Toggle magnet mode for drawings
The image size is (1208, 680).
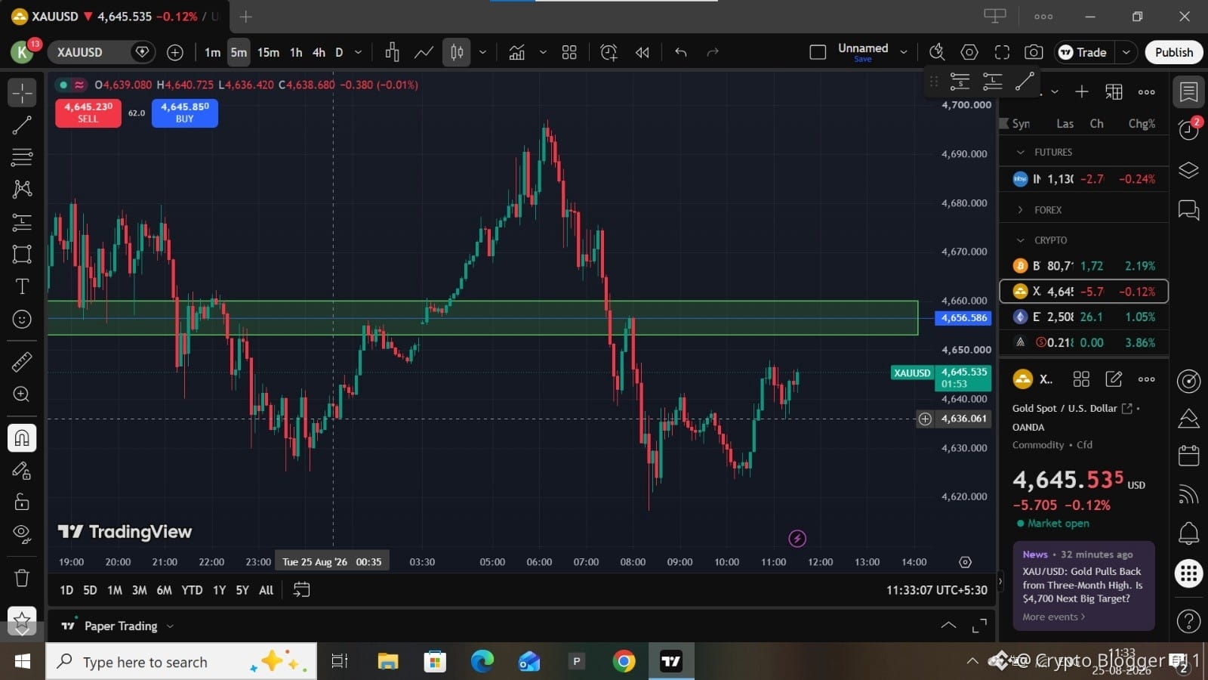click(22, 437)
